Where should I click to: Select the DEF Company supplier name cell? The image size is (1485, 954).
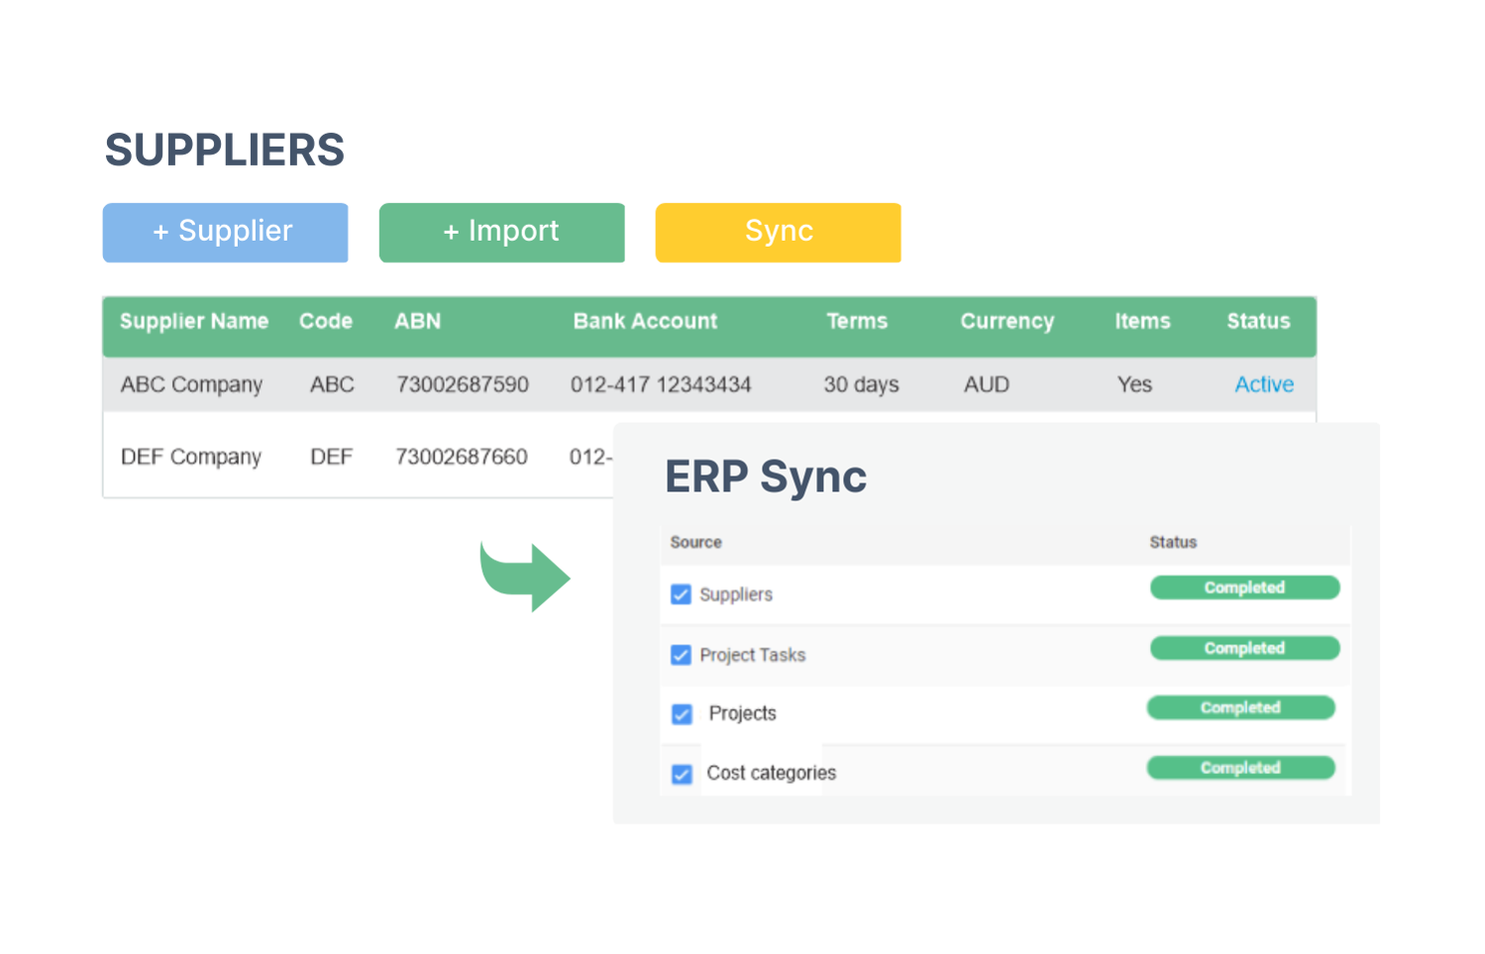[191, 457]
